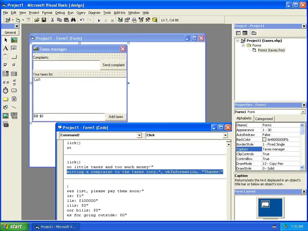Open the Command2 object dropdown in code window

click(x=139, y=135)
